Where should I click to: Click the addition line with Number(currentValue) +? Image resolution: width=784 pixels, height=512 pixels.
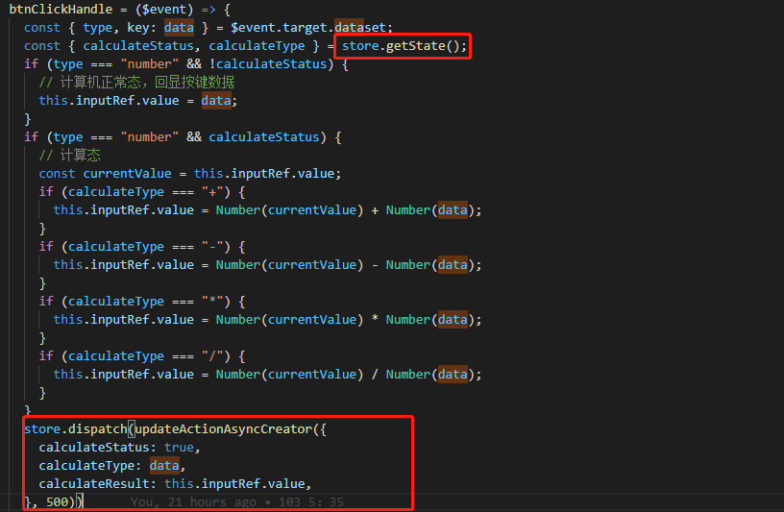coord(267,210)
